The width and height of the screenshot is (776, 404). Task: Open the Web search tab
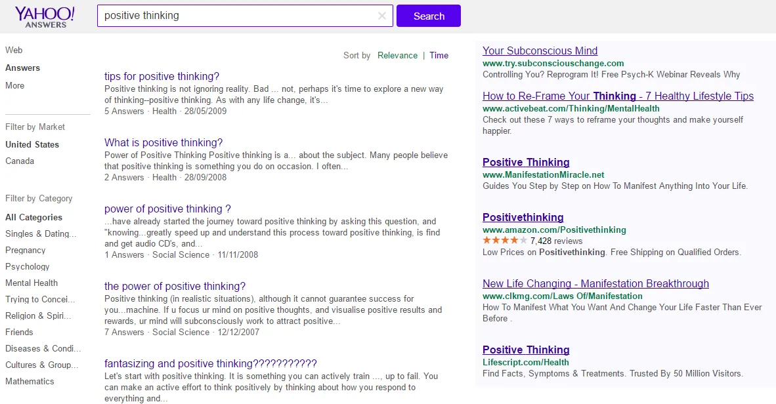pyautogui.click(x=14, y=50)
